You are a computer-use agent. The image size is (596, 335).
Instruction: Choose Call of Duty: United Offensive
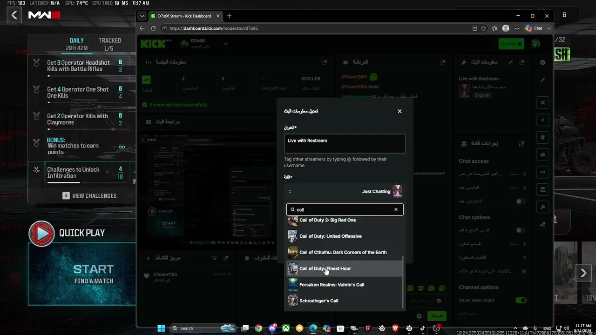click(345, 236)
